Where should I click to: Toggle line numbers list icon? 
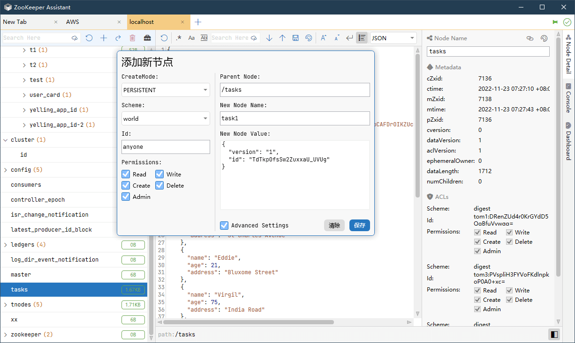click(x=362, y=38)
